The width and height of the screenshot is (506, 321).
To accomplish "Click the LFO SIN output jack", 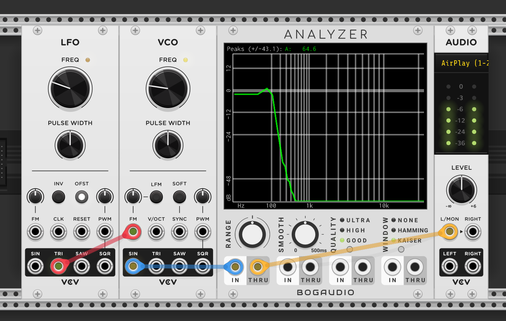I will (35, 266).
